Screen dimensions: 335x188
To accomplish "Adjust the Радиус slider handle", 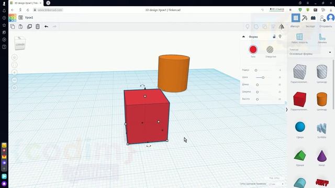I will (x=256, y=70).
